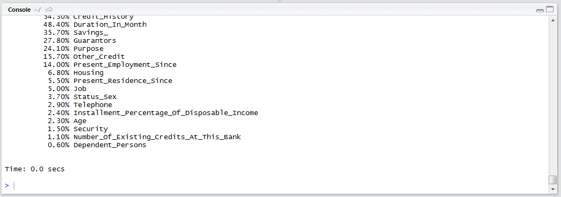
Task: Minimize the Console pane
Action: [x=540, y=10]
